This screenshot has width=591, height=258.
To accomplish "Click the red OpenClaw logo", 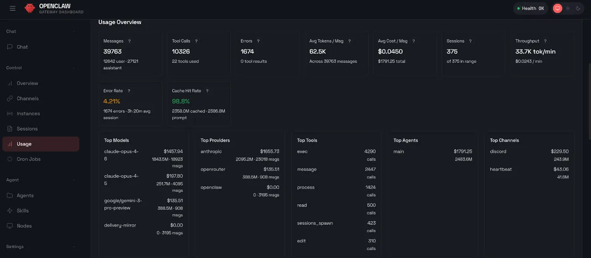I will click(30, 8).
